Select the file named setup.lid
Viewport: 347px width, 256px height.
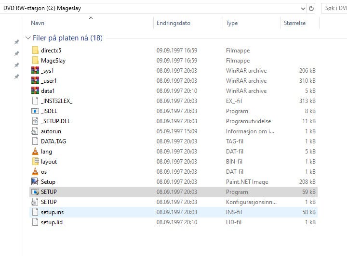point(52,222)
